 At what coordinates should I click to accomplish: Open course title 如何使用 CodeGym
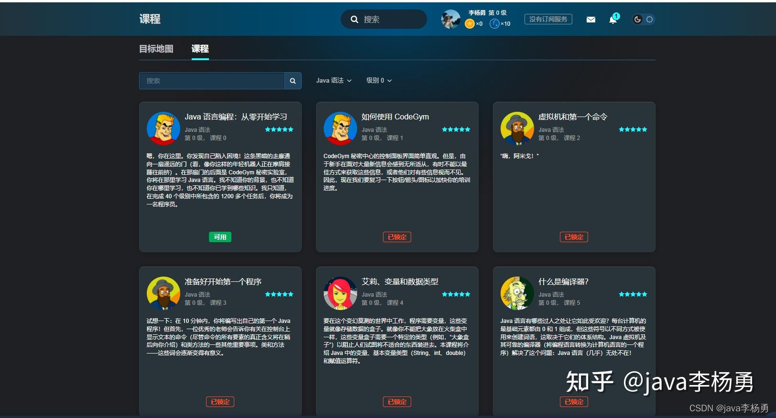[395, 117]
